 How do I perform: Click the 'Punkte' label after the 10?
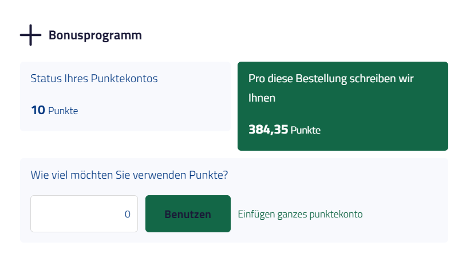click(x=63, y=111)
